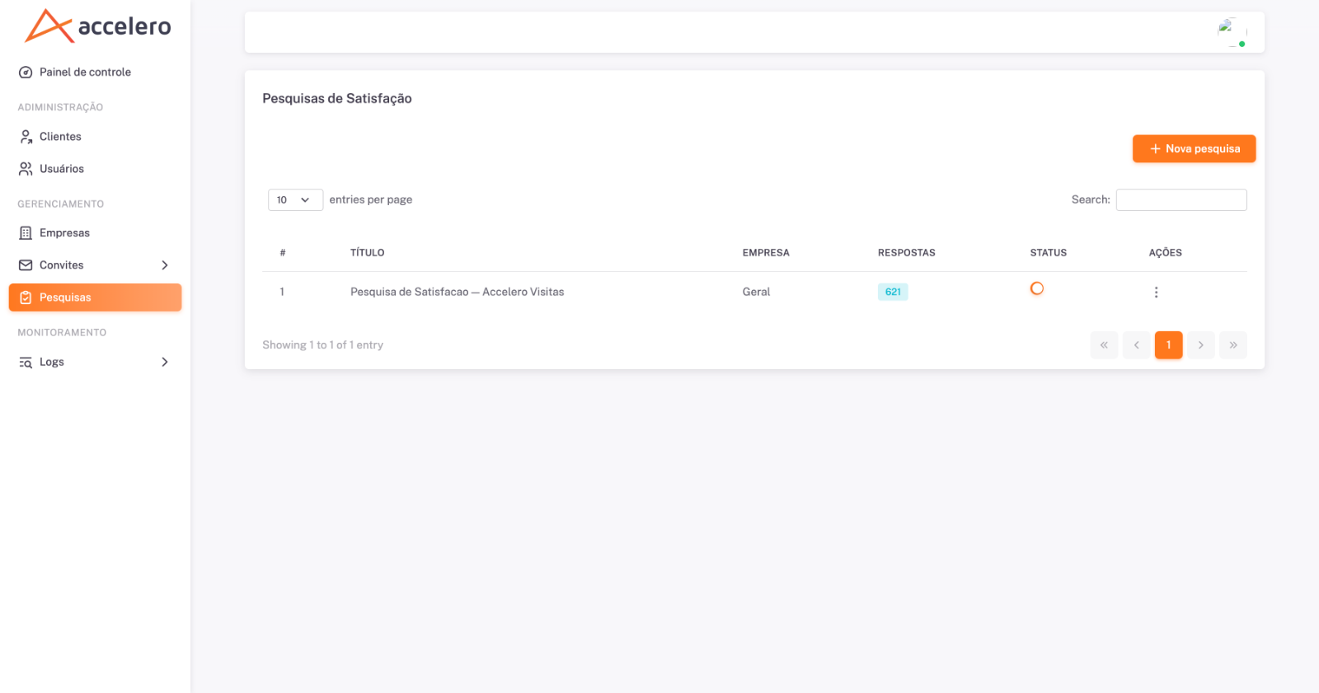Open entries per page dropdown
This screenshot has width=1319, height=693.
[x=295, y=200]
